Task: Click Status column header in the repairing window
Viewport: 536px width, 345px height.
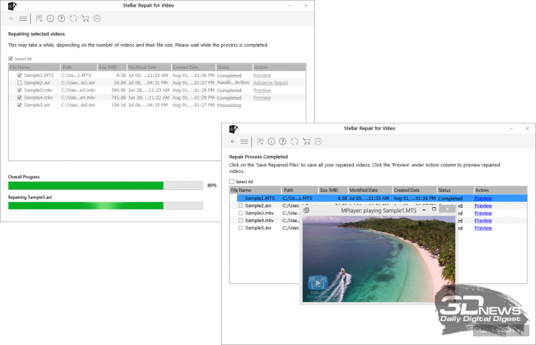Action: pos(234,68)
